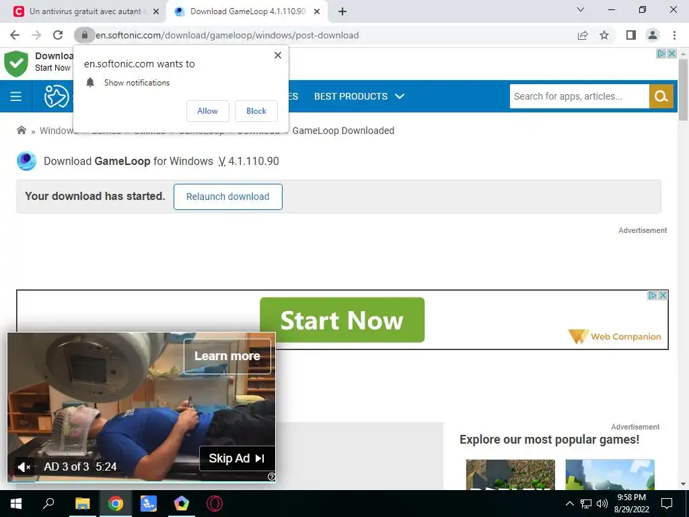Click the address bar URL
689x517 pixels.
click(x=227, y=35)
